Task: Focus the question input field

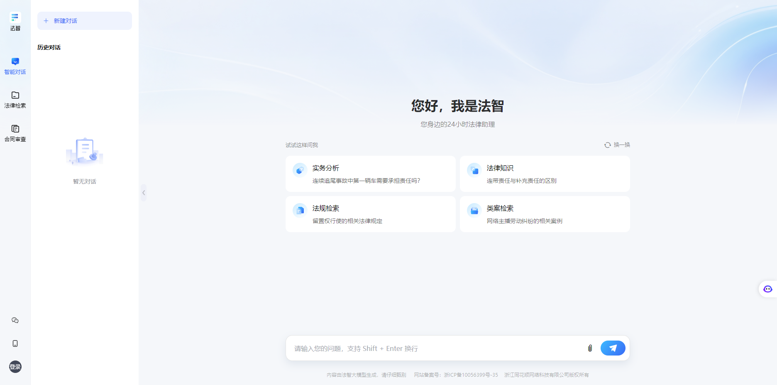Action: pyautogui.click(x=436, y=348)
